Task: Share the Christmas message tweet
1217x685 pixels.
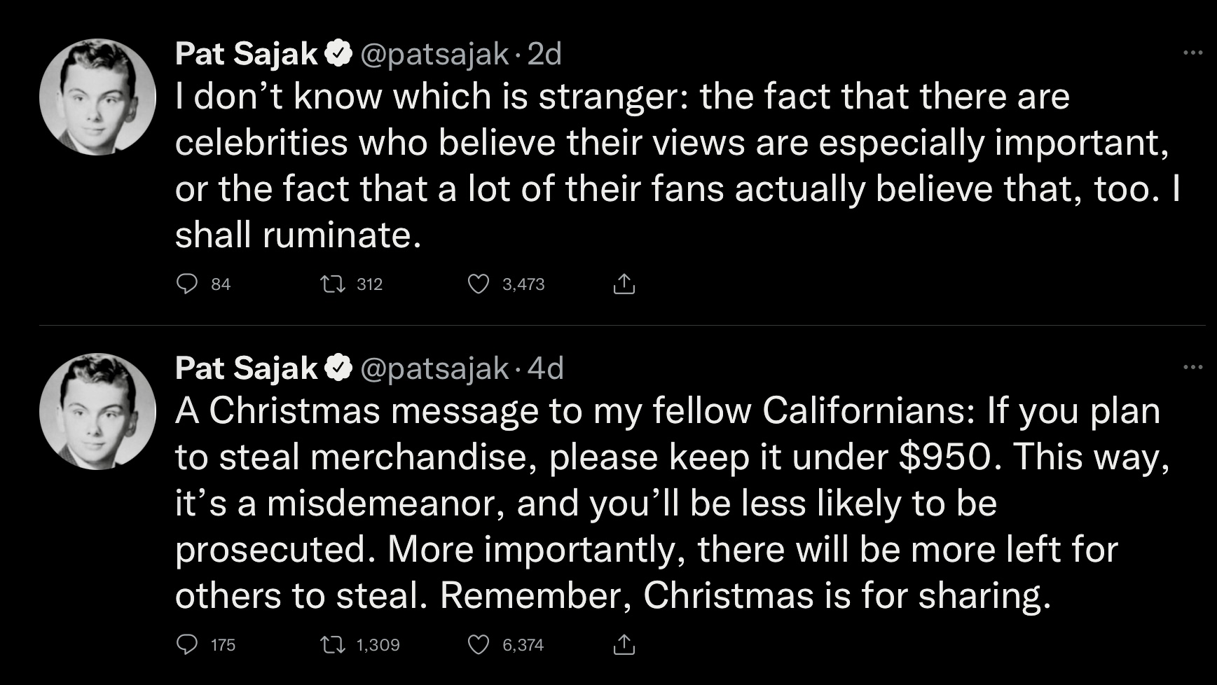Action: [x=624, y=644]
